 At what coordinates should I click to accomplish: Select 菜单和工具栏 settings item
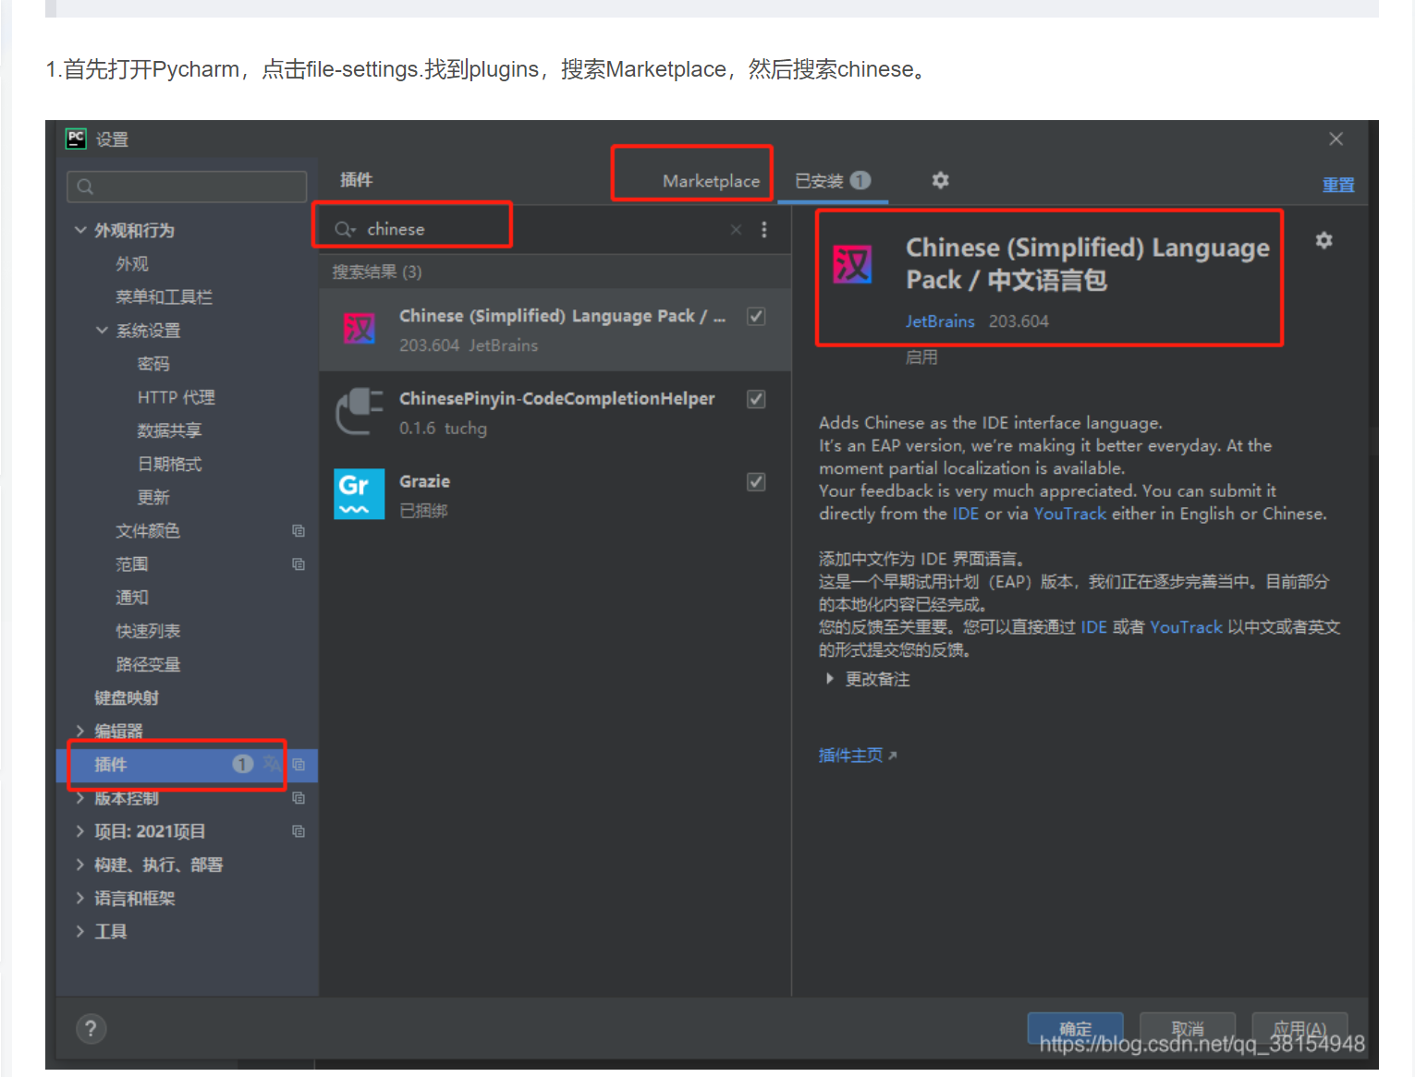coord(164,296)
